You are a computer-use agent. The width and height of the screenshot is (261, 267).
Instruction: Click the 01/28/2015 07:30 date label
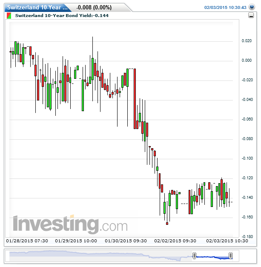[27, 241]
